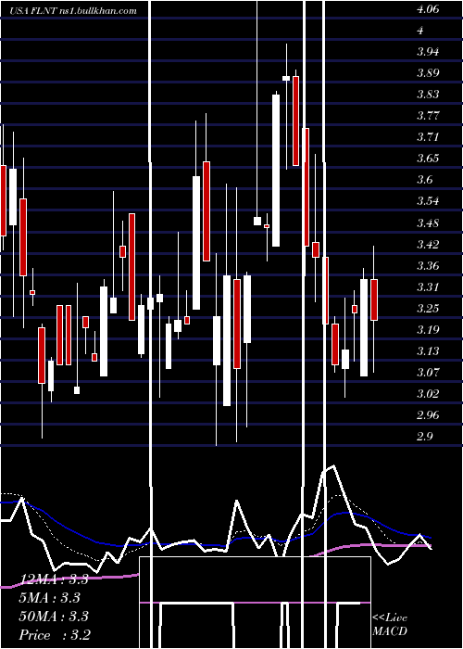This screenshot has height=649, width=463.
Task: Select the 3.36 price level label
Action: [x=428, y=266]
